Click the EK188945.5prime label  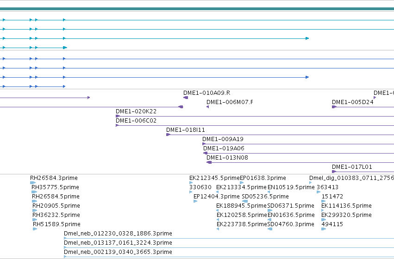241,206
